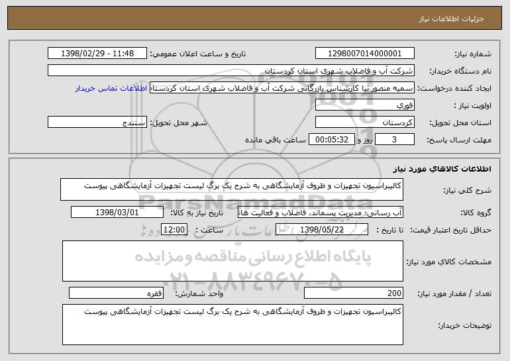Click the goods group field آب رسانی
Screen dimensions: 510x361
(x=321, y=213)
